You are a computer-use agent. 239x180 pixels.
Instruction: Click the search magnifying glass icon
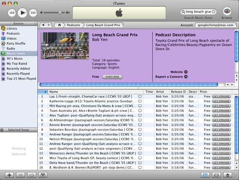coord(183,12)
